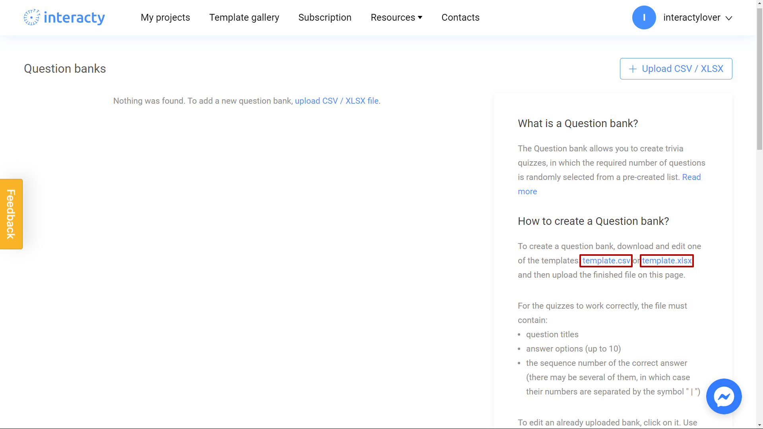The height and width of the screenshot is (429, 763).
Task: Click the Read more link
Action: click(x=527, y=191)
